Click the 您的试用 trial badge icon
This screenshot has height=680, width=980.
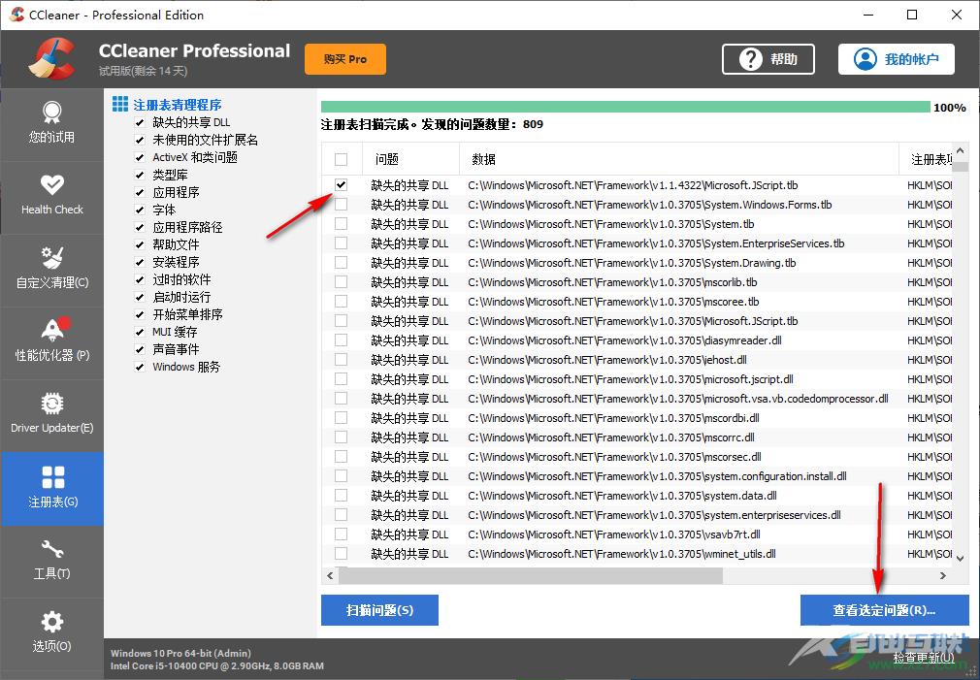click(51, 123)
